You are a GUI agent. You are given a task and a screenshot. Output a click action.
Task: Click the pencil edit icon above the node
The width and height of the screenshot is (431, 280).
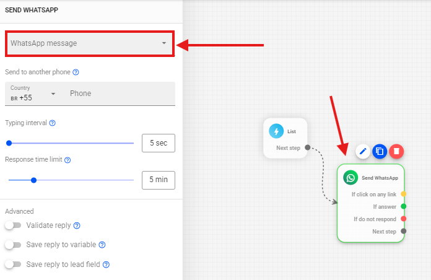coord(363,151)
